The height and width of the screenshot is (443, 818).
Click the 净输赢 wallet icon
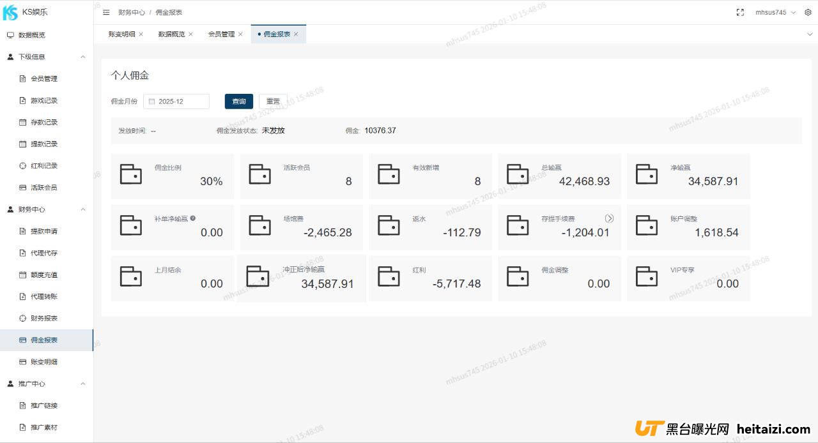tap(647, 174)
